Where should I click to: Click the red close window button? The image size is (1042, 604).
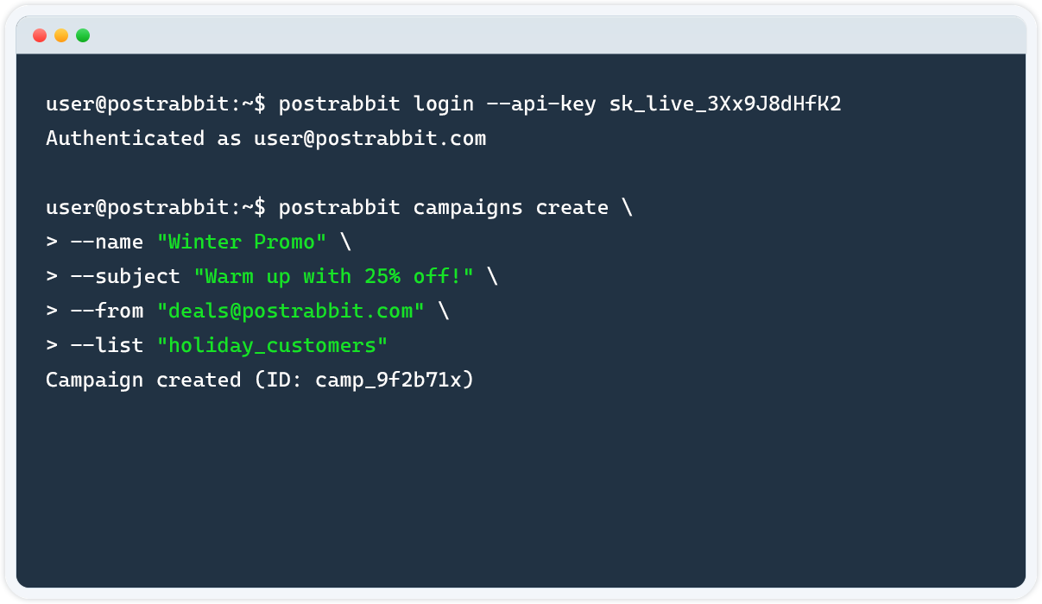[x=40, y=35]
